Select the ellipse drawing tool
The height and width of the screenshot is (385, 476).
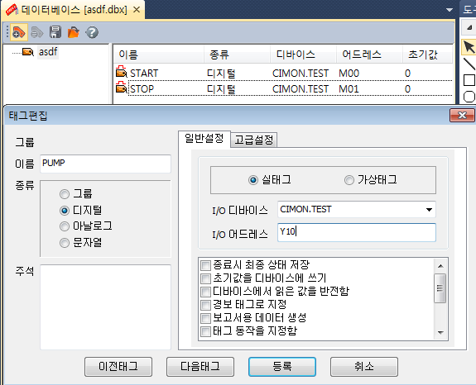(x=469, y=97)
